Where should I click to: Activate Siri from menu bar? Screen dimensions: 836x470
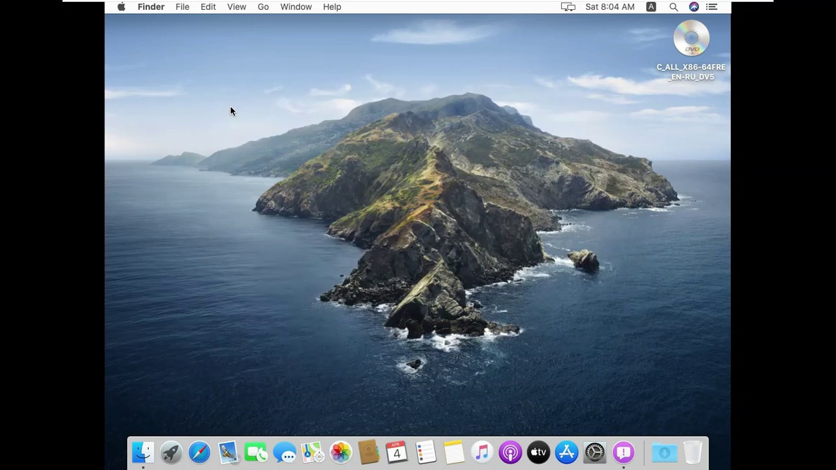tap(694, 7)
